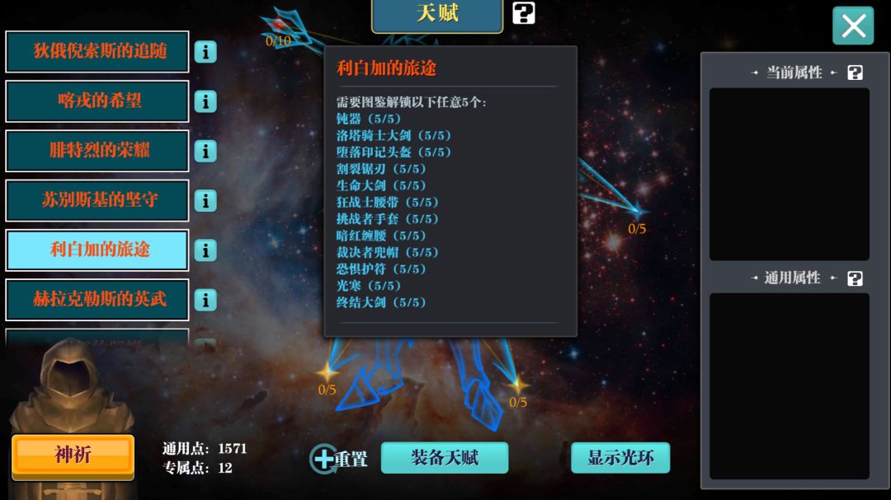Open info icon beside 喀戎的希望

pyautogui.click(x=205, y=101)
